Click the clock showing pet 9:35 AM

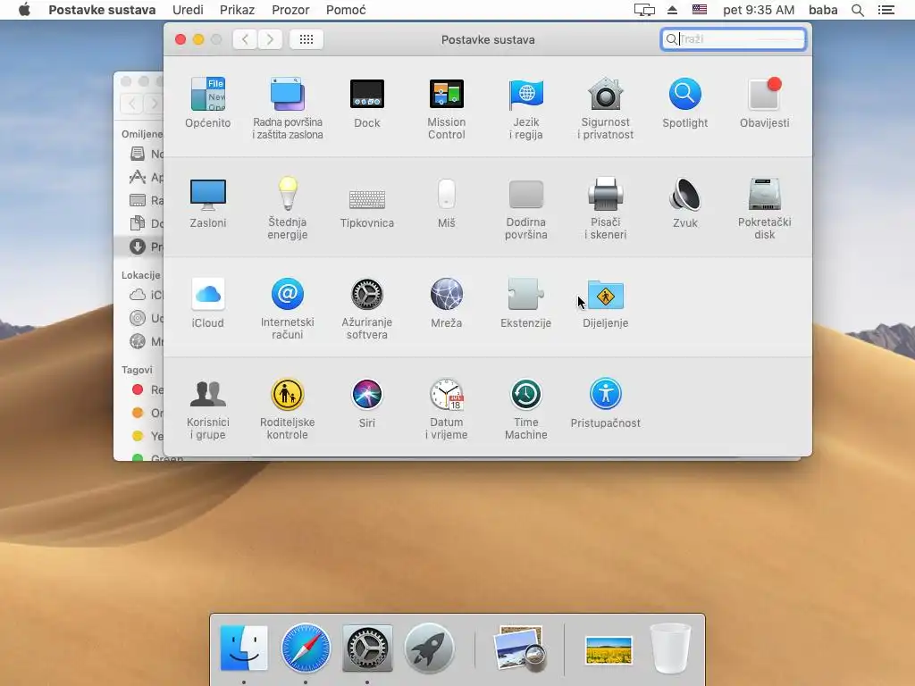(x=759, y=10)
